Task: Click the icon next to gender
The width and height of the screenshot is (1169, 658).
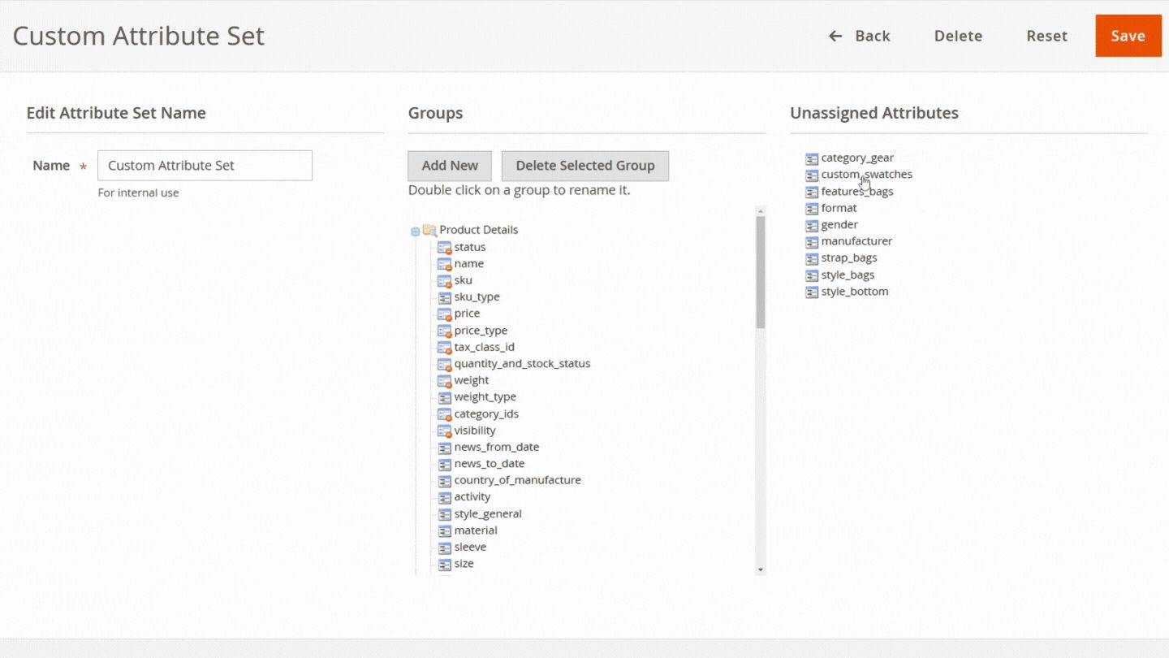Action: coord(812,225)
